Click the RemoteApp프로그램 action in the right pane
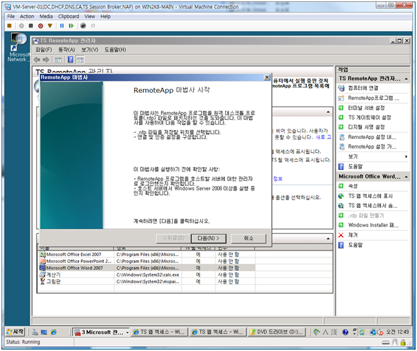The image size is (417, 351). [x=374, y=98]
